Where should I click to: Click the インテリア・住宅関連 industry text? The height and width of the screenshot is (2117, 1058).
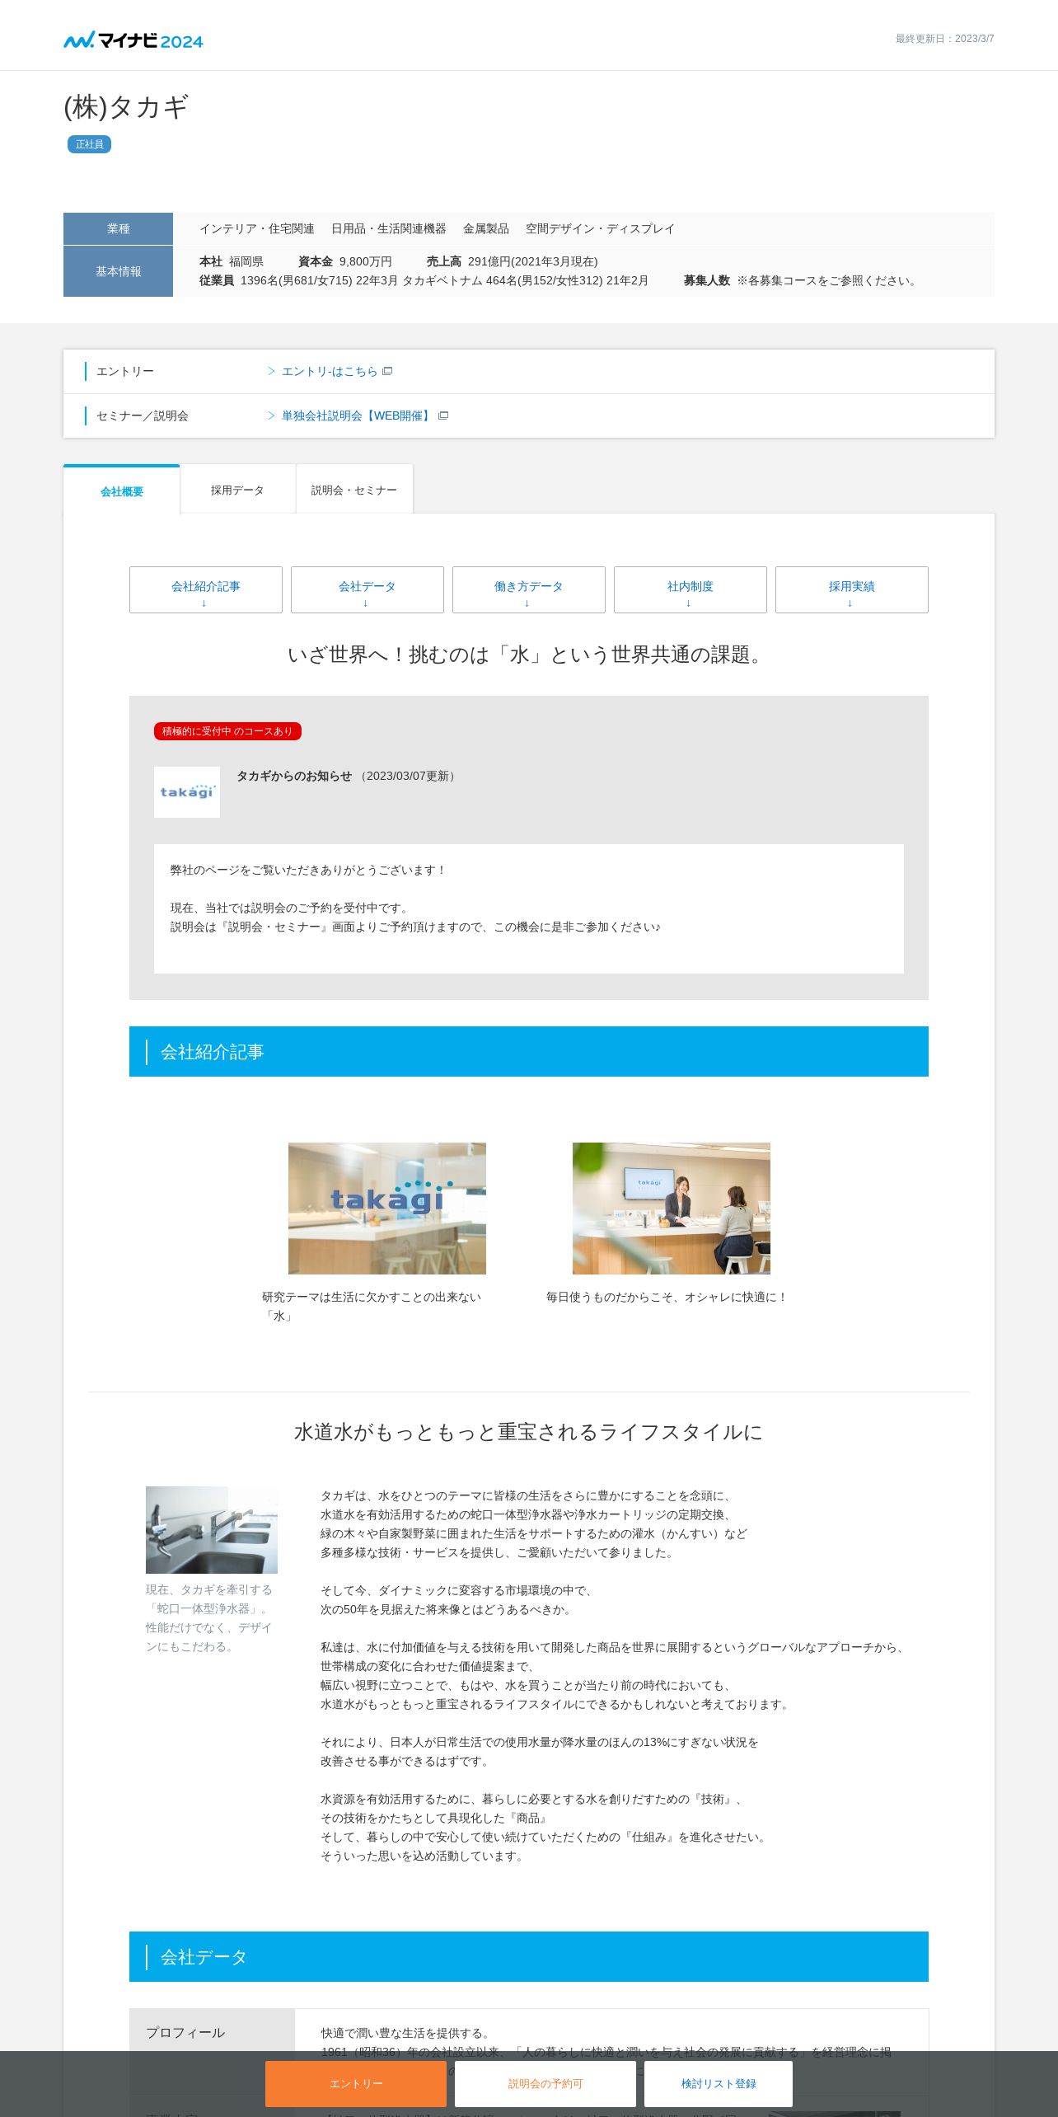point(257,229)
